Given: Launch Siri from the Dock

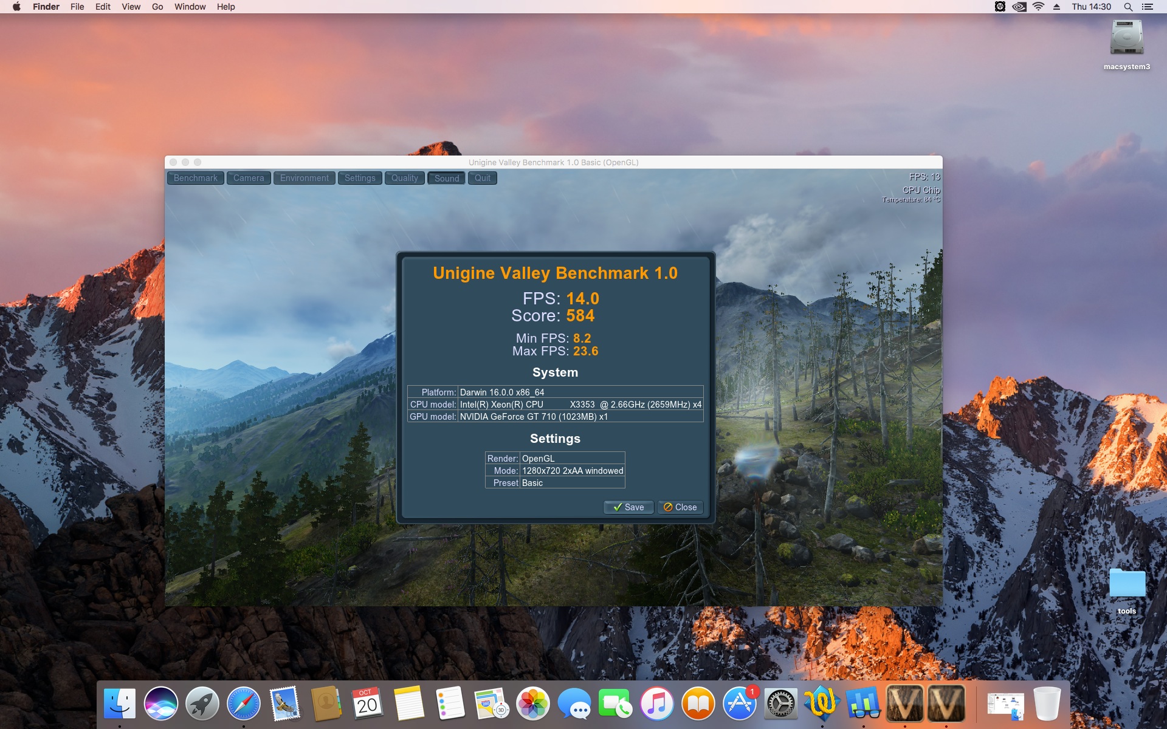Looking at the screenshot, I should coord(161,704).
